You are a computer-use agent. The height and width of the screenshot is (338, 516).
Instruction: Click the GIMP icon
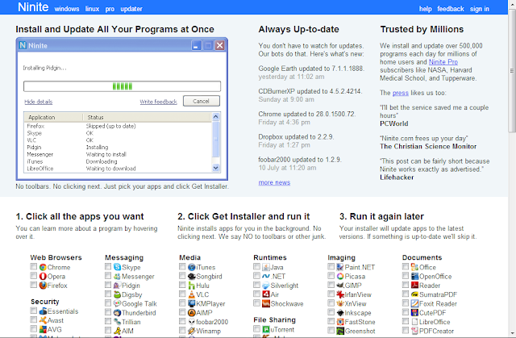pyautogui.click(x=340, y=286)
